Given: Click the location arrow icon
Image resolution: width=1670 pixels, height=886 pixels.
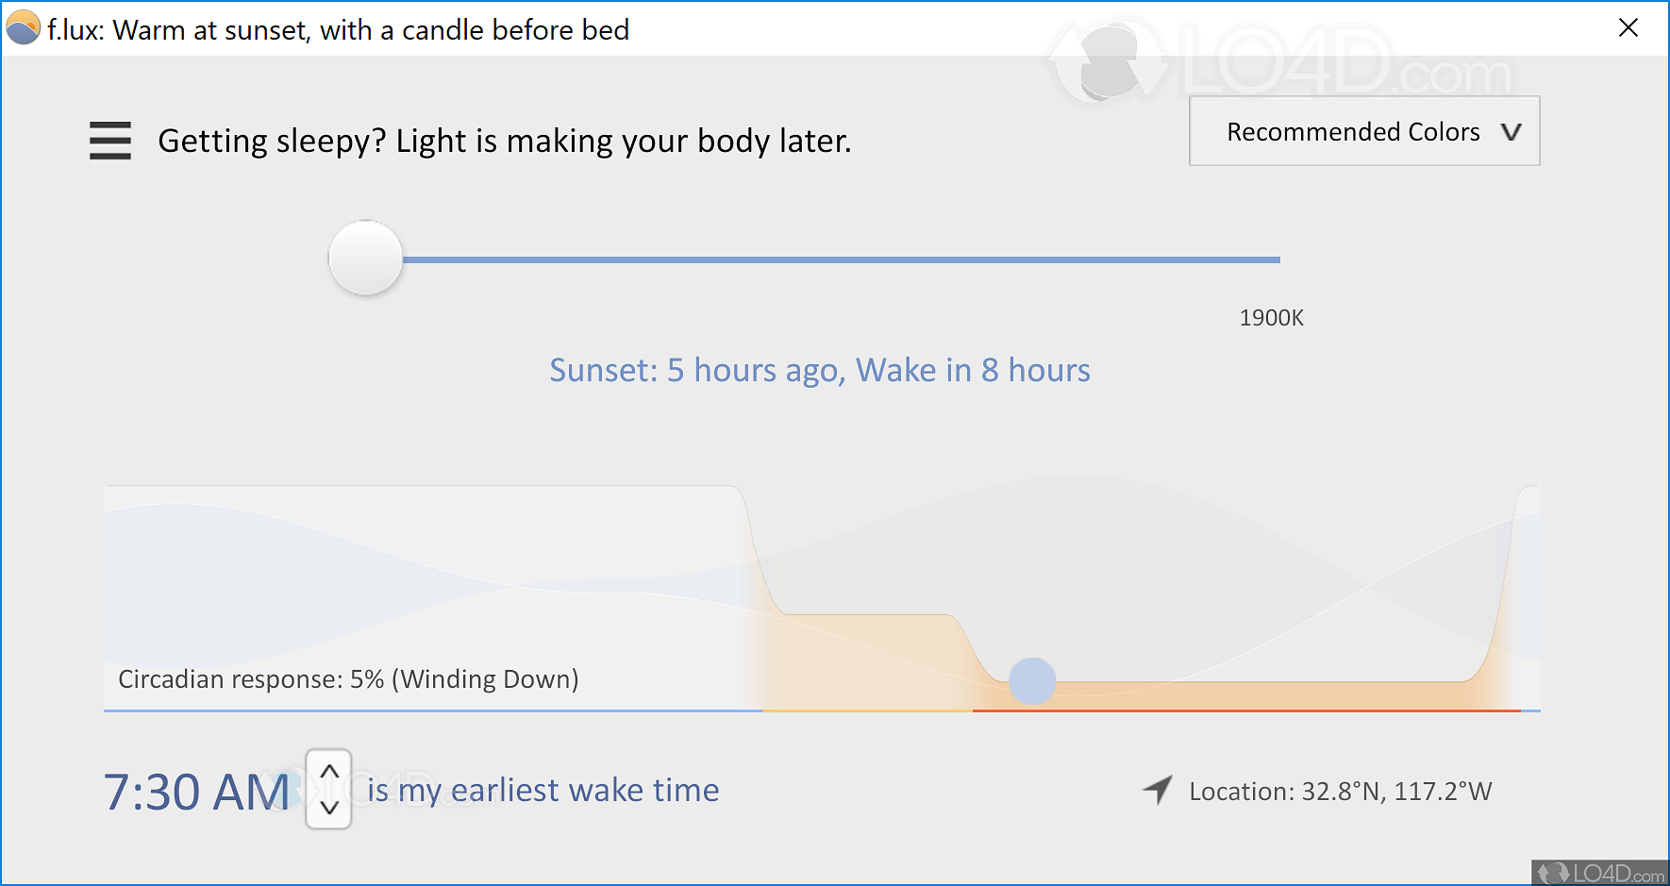Looking at the screenshot, I should click(x=1158, y=789).
